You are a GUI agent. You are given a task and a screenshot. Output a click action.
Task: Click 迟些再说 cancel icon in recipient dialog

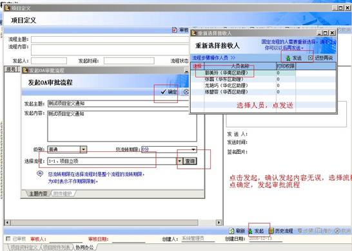tap(310, 58)
